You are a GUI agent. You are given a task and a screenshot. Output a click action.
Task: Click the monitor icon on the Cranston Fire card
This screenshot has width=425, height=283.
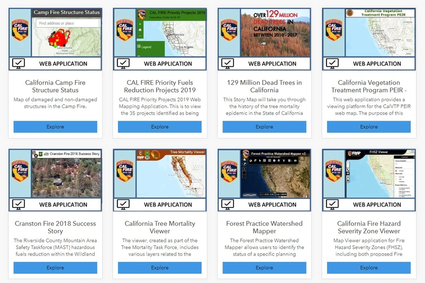(18, 204)
